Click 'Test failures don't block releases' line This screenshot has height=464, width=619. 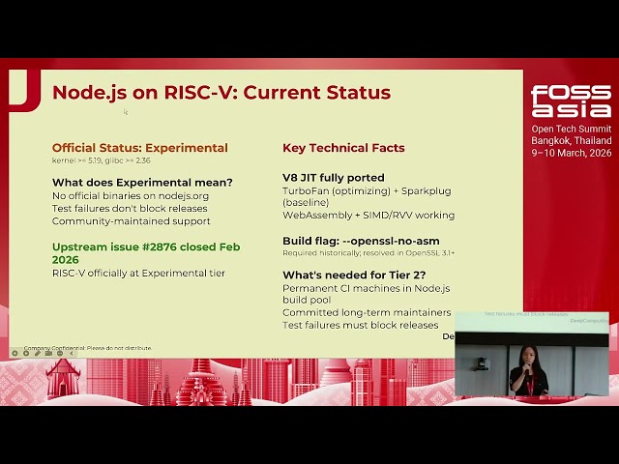pyautogui.click(x=130, y=209)
